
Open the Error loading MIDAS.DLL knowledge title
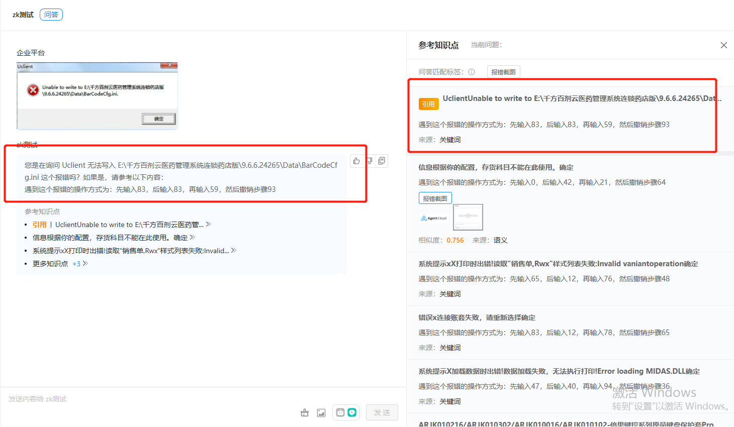coord(559,371)
